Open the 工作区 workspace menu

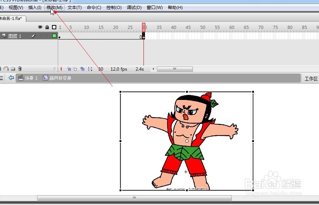click(311, 79)
